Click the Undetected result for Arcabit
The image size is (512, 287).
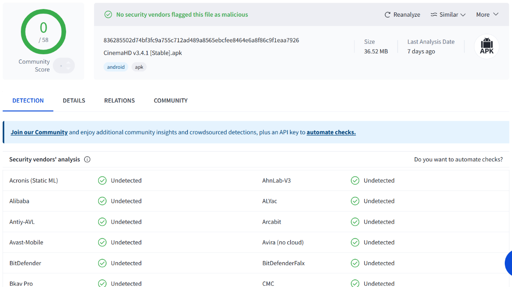click(379, 222)
